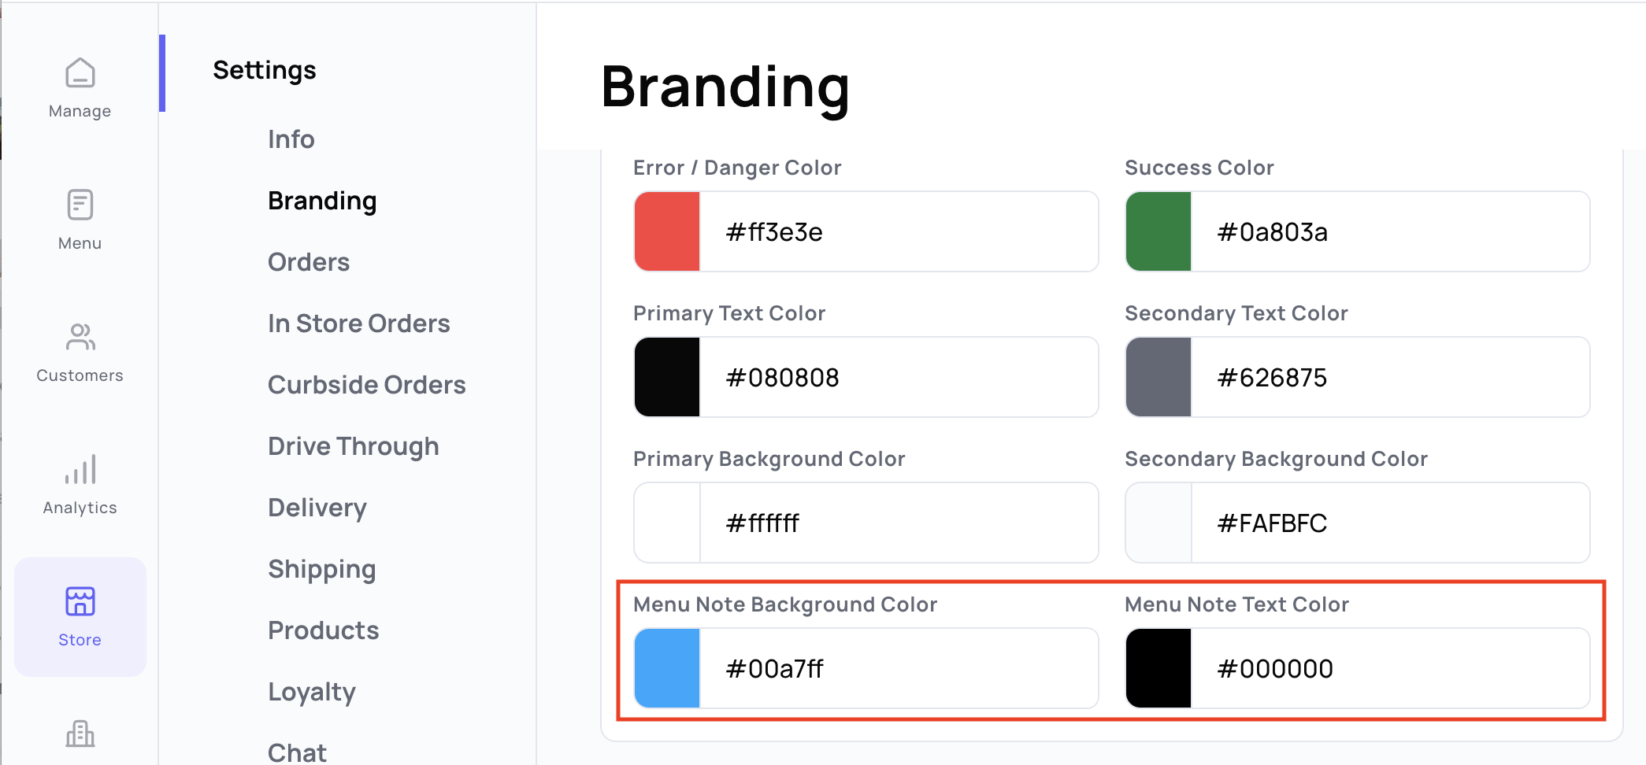This screenshot has height=765, width=1646.
Task: Open the Menu document icon
Action: tap(80, 205)
